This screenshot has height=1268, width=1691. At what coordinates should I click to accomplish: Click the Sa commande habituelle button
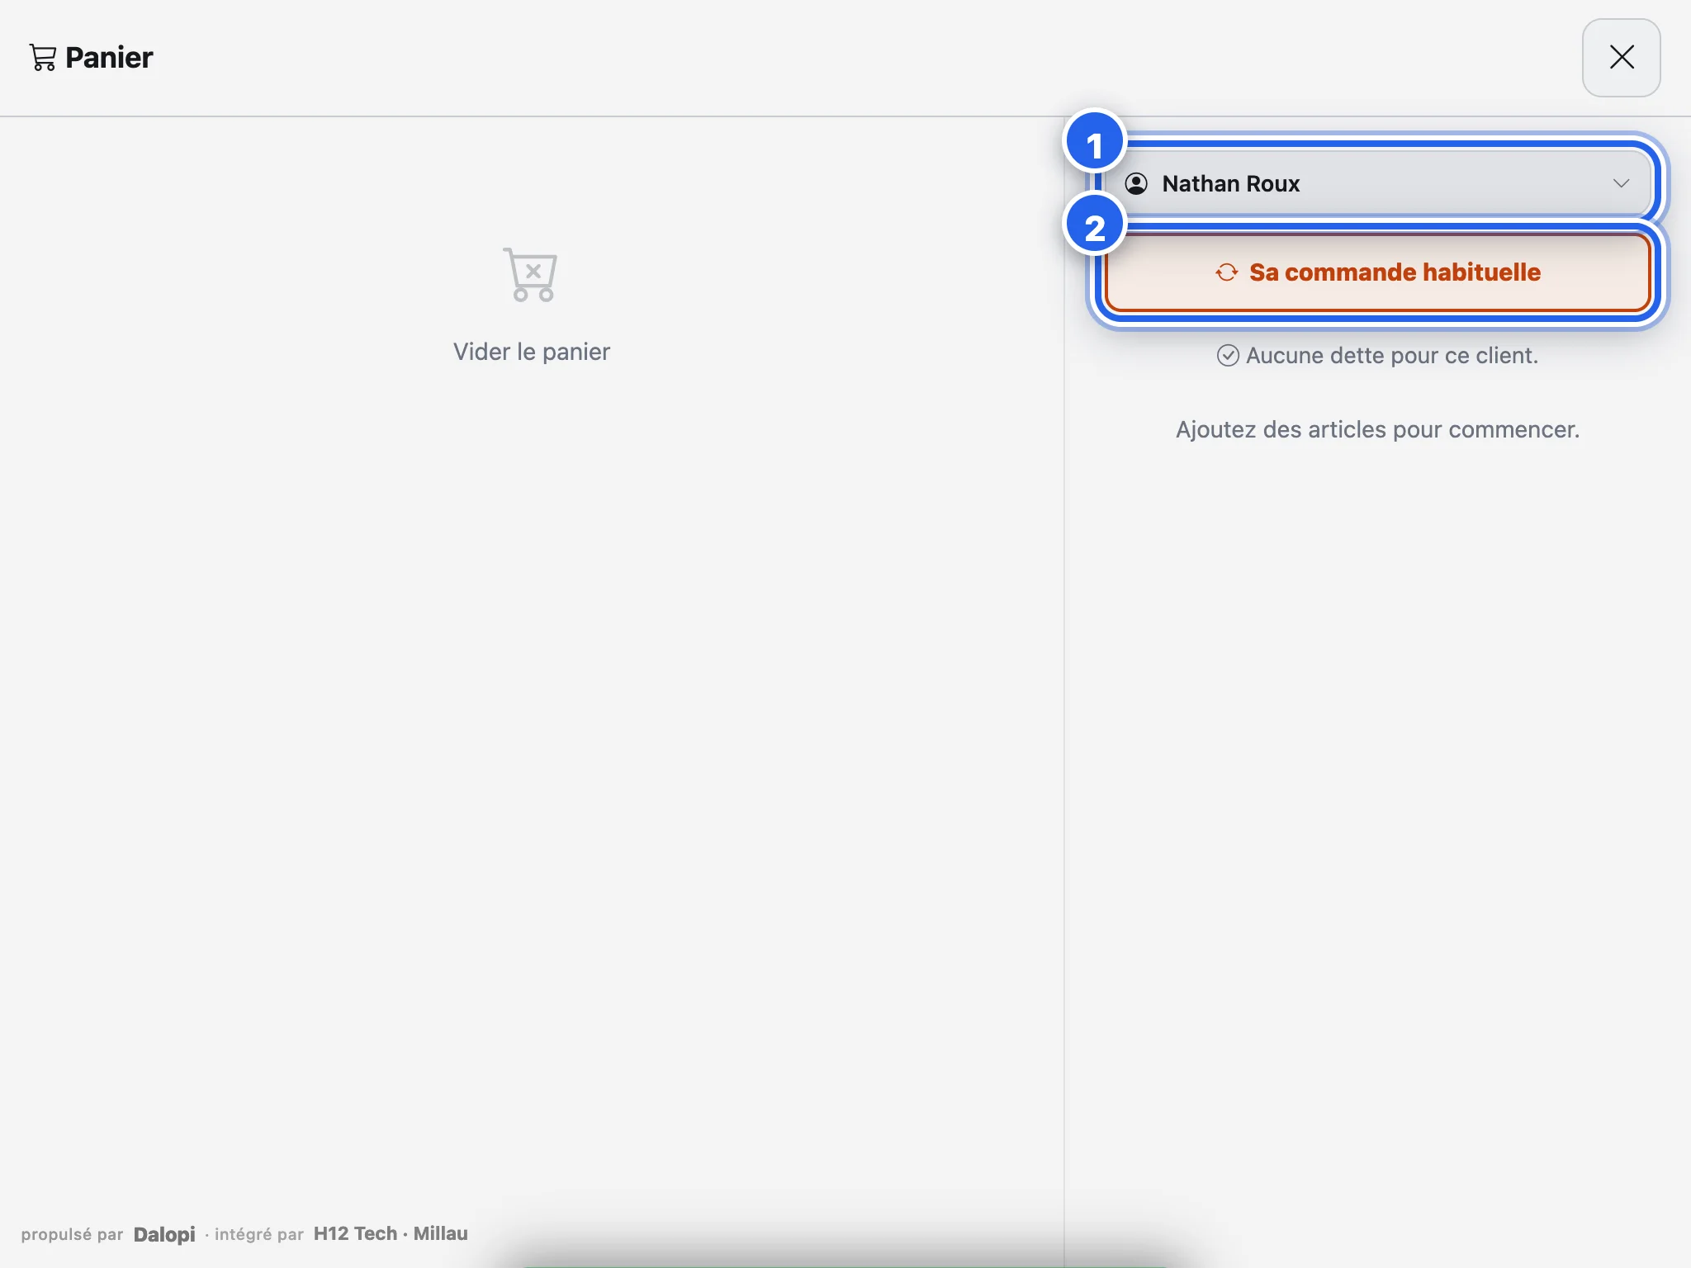1378,272
